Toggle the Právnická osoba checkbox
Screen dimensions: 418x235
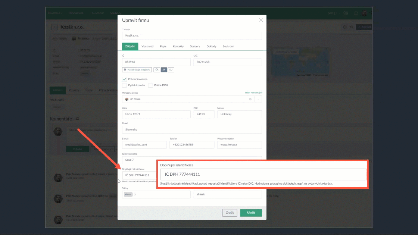[124, 79]
